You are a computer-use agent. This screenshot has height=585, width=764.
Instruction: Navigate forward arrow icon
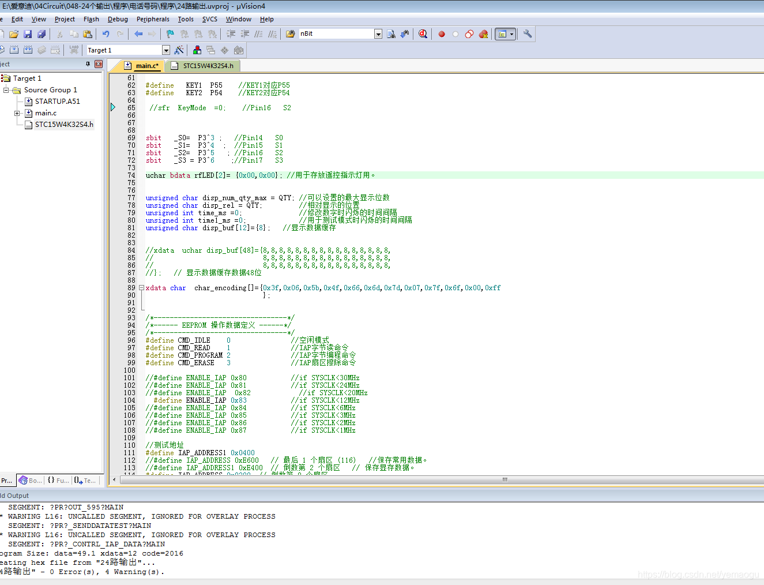coord(152,34)
